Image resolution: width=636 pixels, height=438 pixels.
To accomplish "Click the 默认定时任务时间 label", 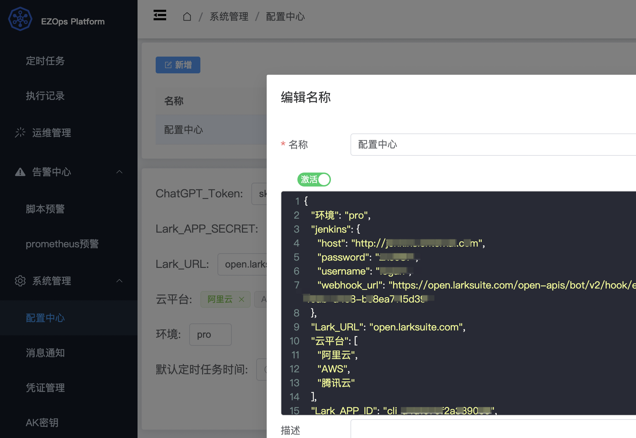I will coord(202,369).
